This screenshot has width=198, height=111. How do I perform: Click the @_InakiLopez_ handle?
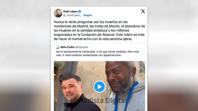point(72,15)
